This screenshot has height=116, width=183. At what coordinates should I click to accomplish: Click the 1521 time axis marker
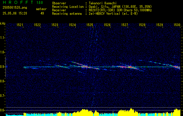click(x=20, y=25)
